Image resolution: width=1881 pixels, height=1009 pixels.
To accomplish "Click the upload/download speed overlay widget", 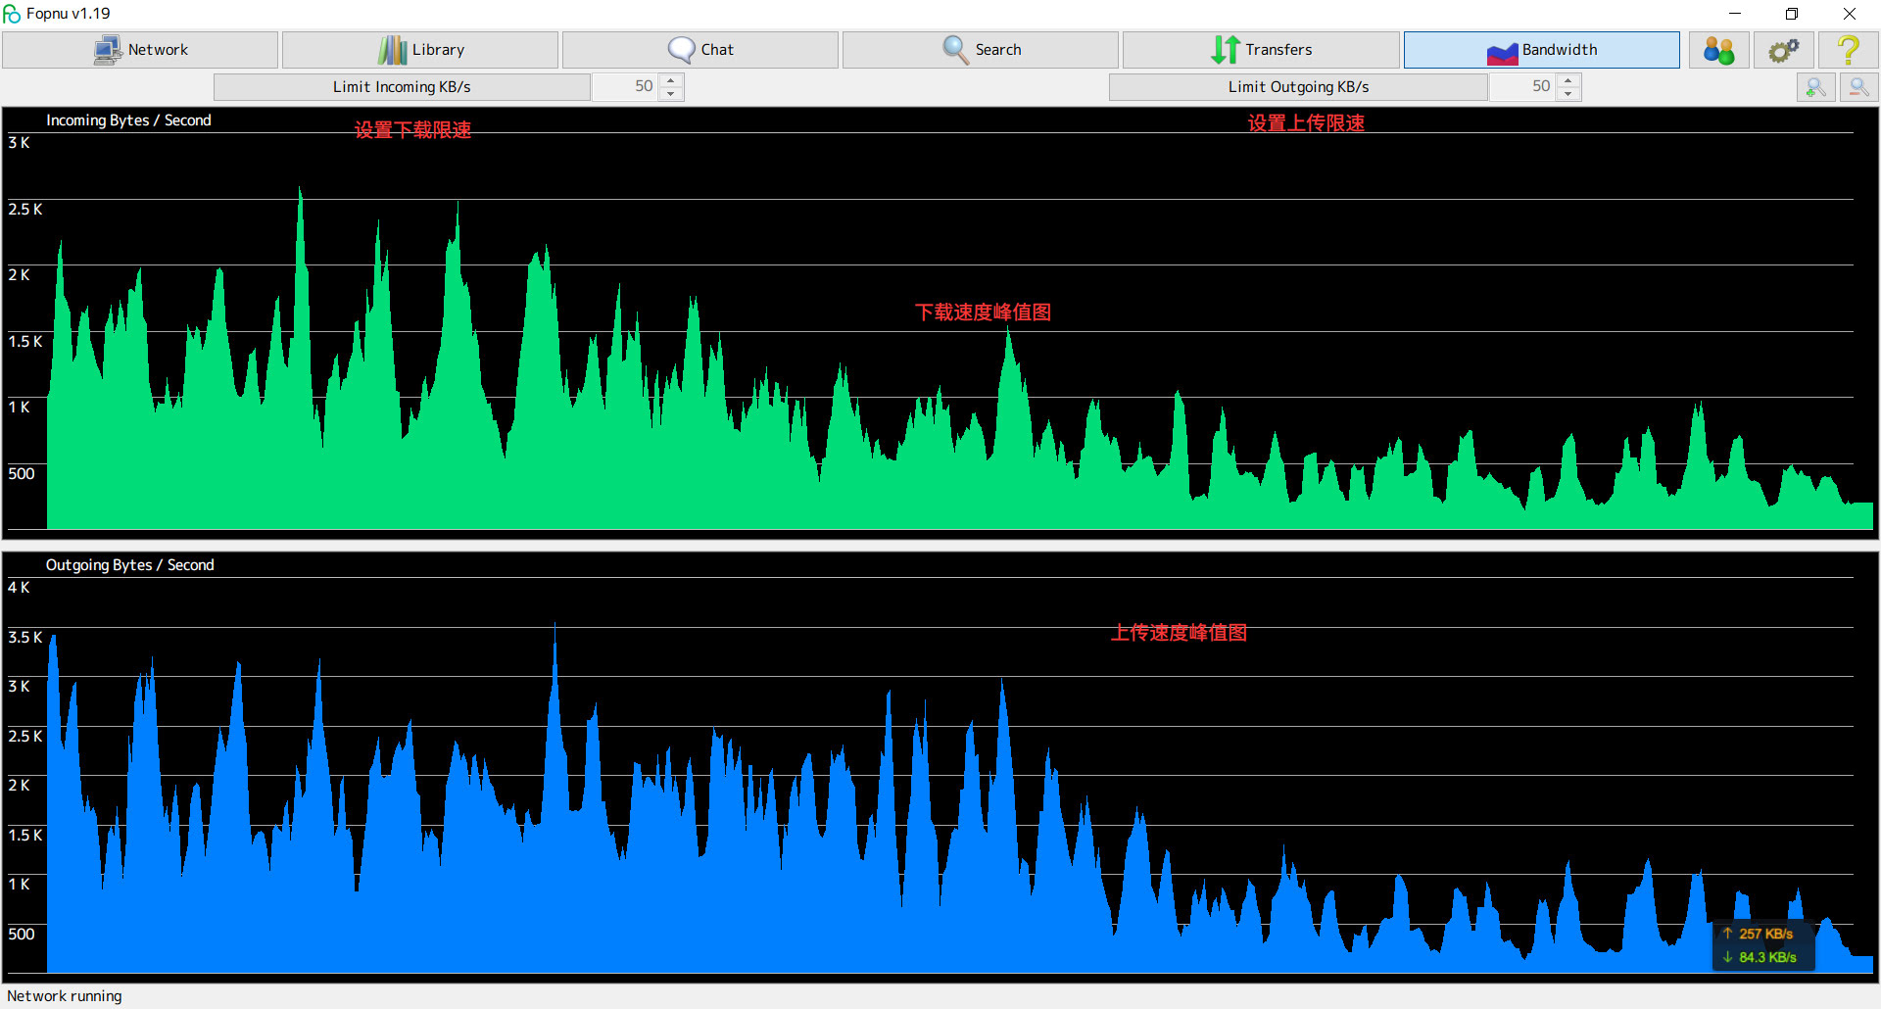I will pyautogui.click(x=1762, y=945).
